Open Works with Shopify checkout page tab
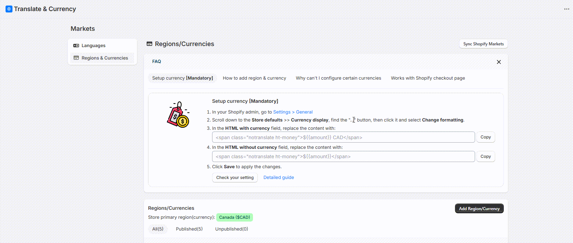The image size is (573, 243). click(x=428, y=78)
